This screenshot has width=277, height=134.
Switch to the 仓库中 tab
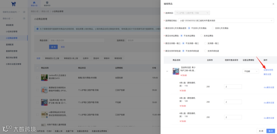(86, 58)
